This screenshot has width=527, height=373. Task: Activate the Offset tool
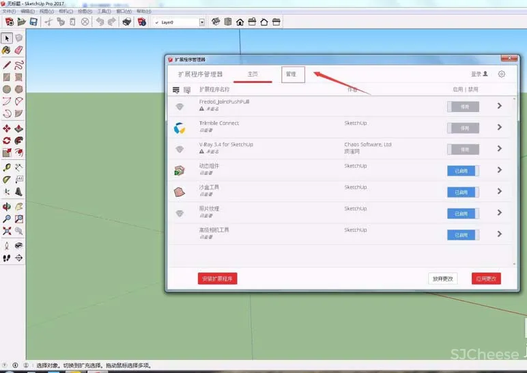19,153
